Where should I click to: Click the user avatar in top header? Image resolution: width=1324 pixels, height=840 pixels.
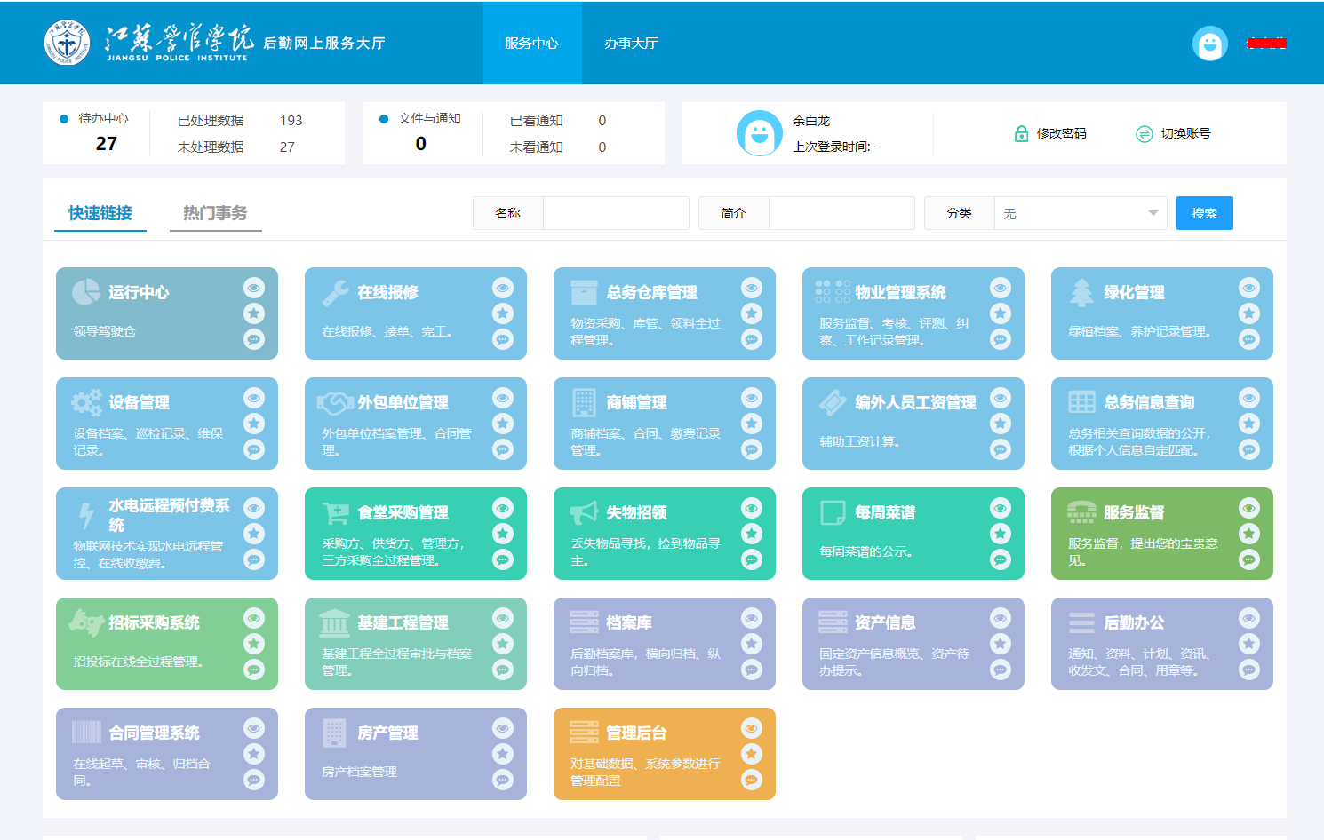(1209, 44)
